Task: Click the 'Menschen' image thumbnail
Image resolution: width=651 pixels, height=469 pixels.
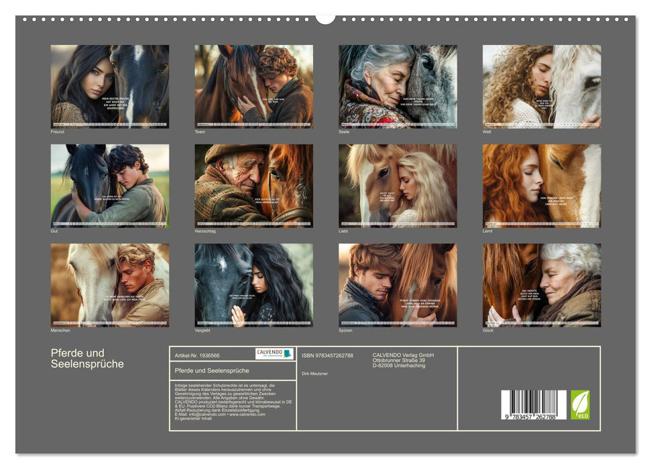Action: coord(110,285)
